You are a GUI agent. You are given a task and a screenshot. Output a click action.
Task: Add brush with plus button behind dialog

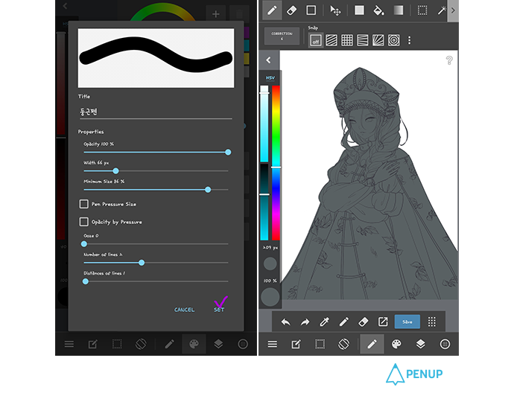(x=216, y=13)
